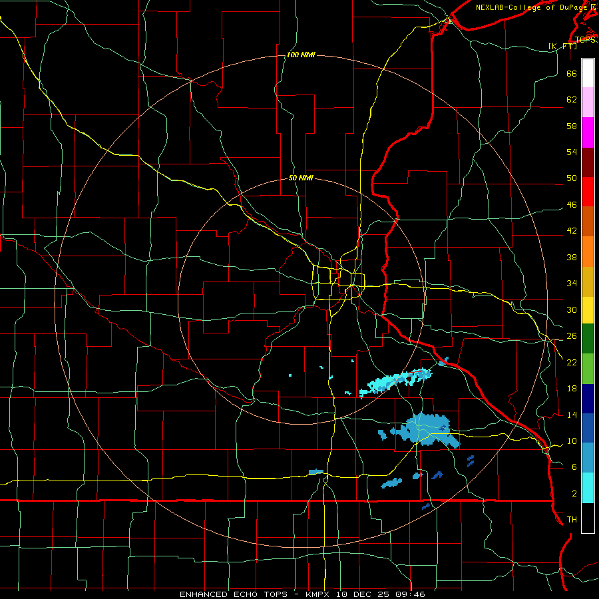Image resolution: width=599 pixels, height=599 pixels.
Task: Click the bright orange legend segment
Action: click(x=588, y=252)
